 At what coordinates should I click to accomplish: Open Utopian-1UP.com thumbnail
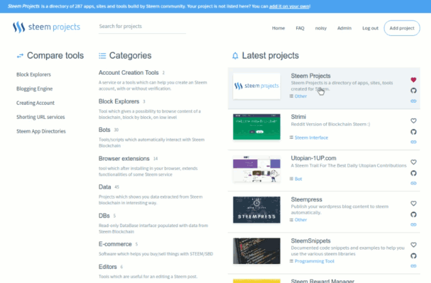[257, 169]
